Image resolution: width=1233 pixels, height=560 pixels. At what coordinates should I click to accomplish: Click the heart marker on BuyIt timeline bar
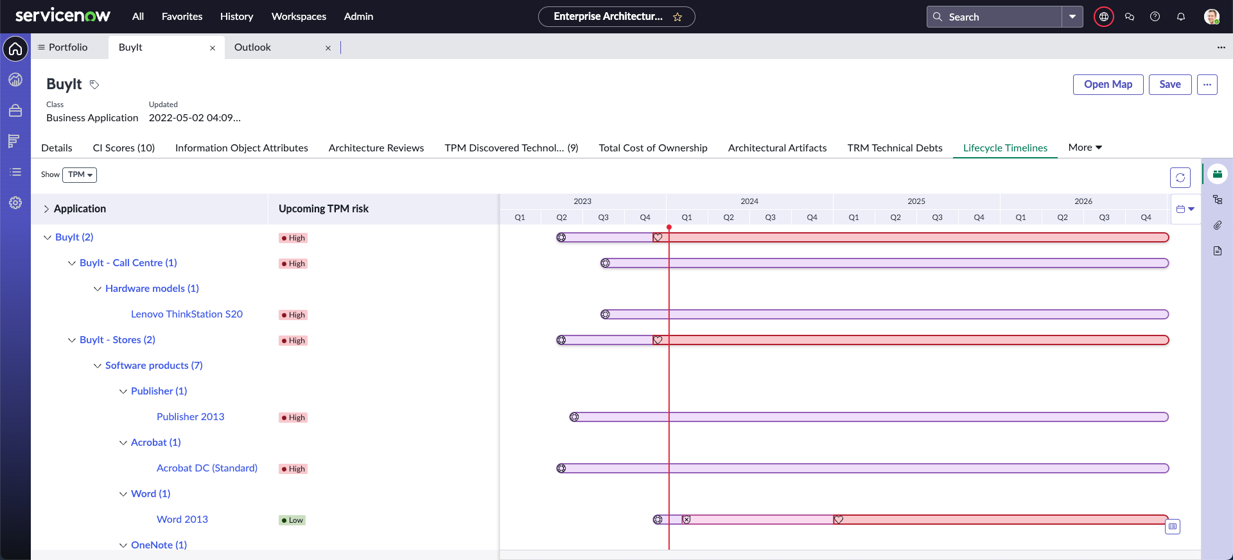click(658, 237)
